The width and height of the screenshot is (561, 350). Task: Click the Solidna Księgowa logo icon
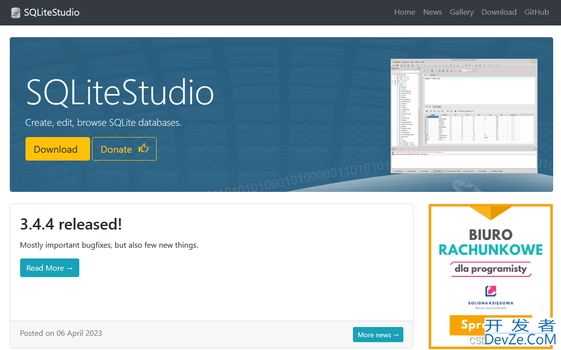pos(491,291)
